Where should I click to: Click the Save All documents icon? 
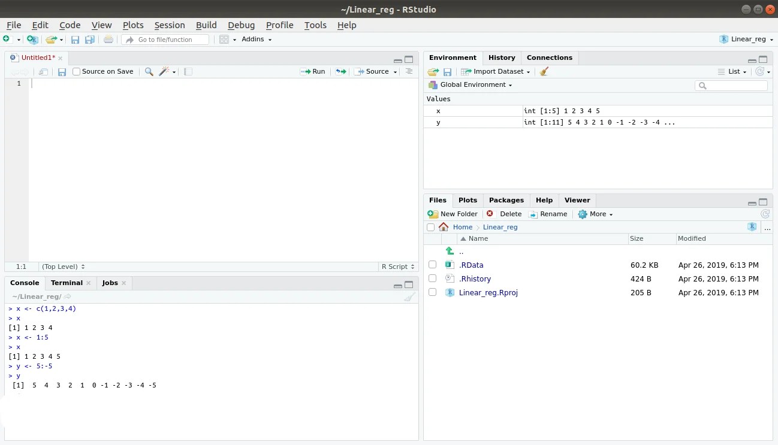(x=90, y=40)
